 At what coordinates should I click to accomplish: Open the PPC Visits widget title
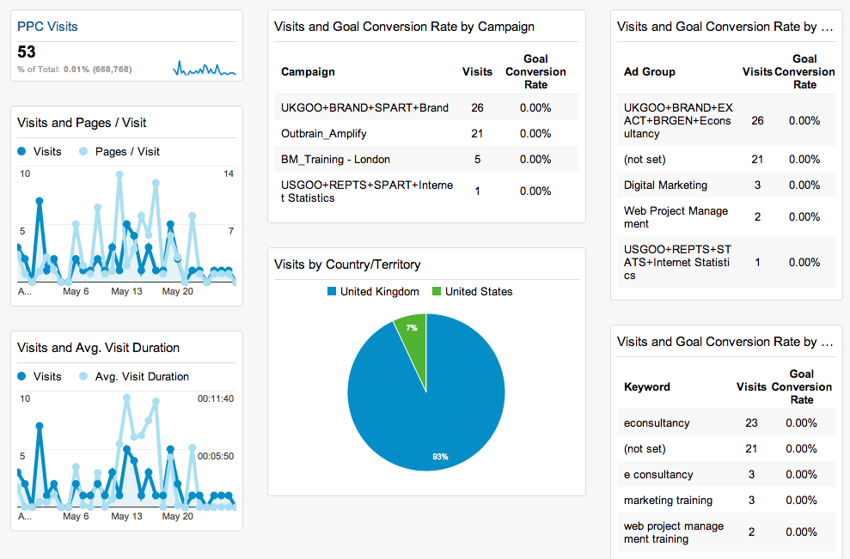[47, 27]
